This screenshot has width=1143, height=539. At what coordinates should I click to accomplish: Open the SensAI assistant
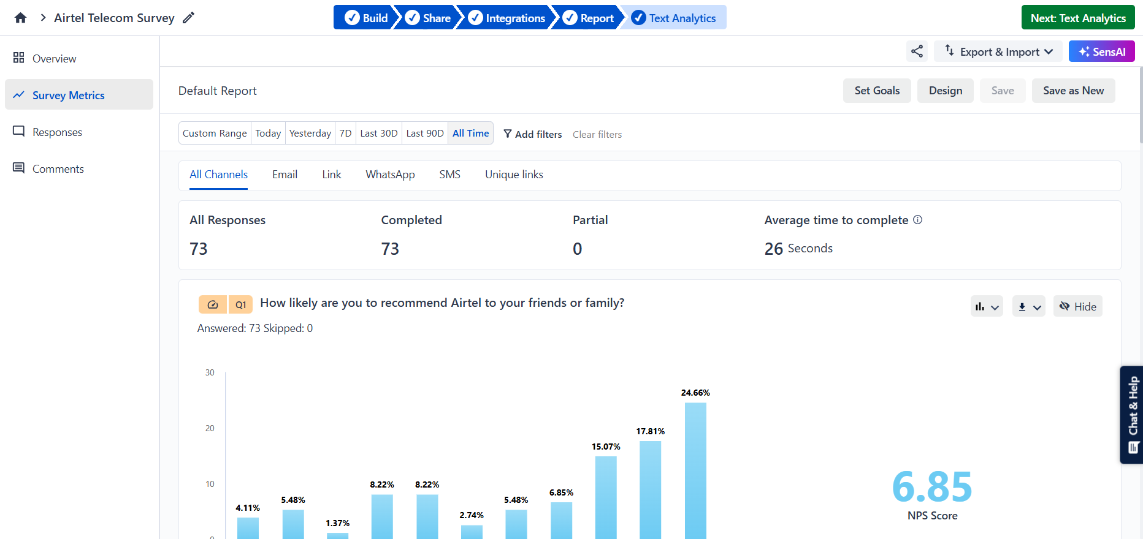[x=1101, y=51]
